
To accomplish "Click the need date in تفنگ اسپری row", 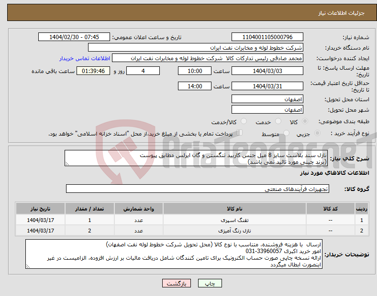I will (x=40, y=220).
